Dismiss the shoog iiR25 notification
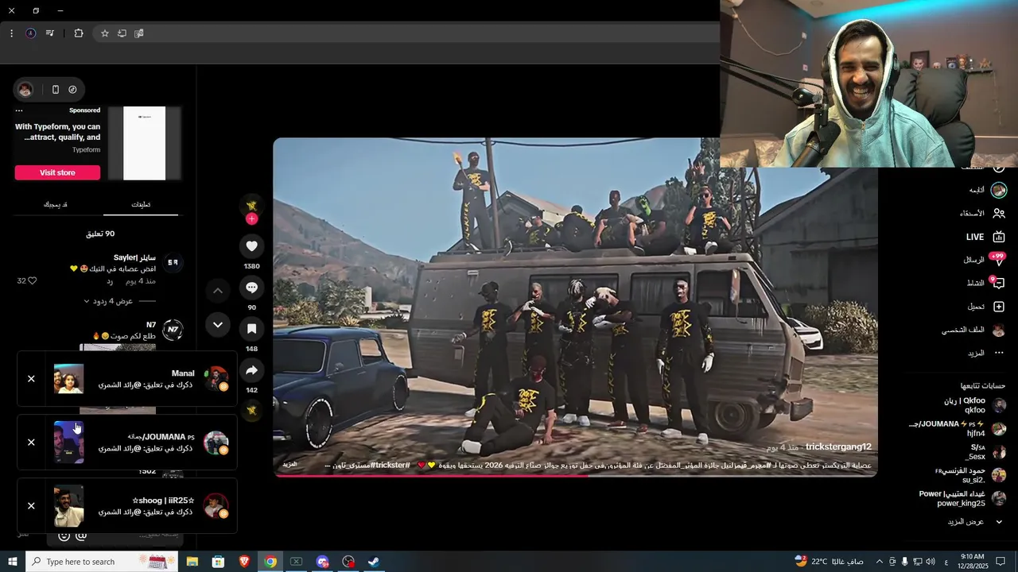The image size is (1018, 572). [31, 506]
